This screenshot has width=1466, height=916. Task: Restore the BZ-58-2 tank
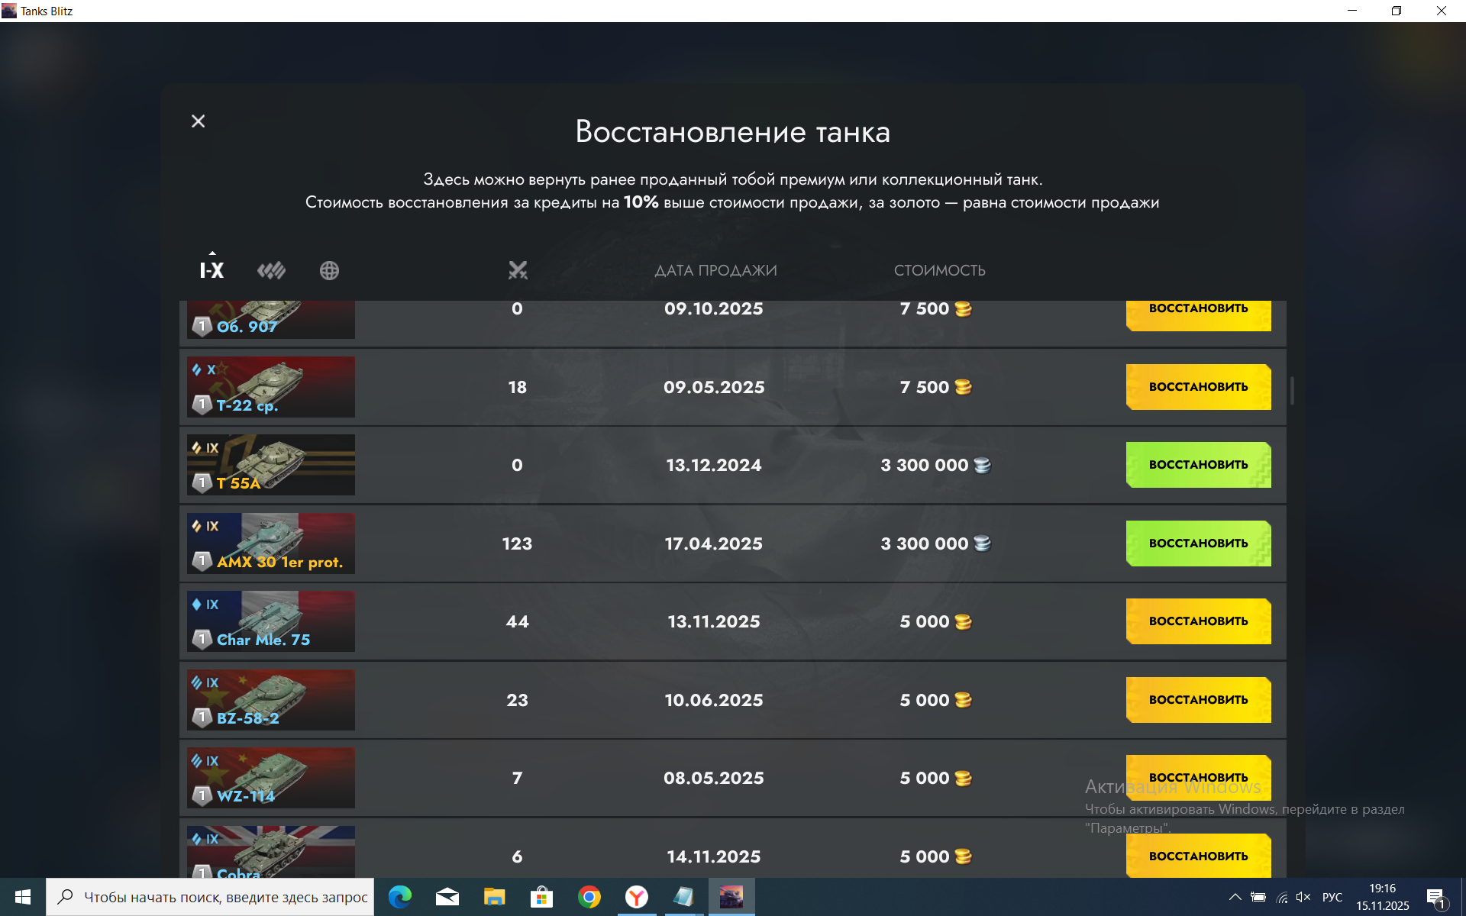[x=1197, y=700]
